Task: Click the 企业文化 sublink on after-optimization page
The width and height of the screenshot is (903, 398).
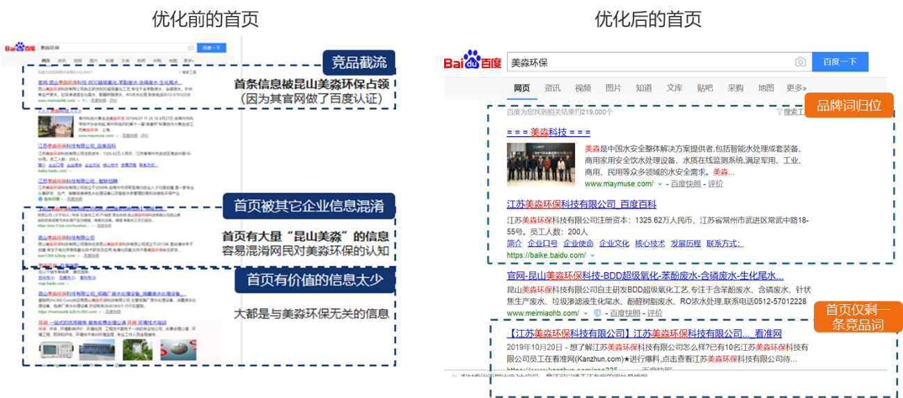Action: coord(614,244)
